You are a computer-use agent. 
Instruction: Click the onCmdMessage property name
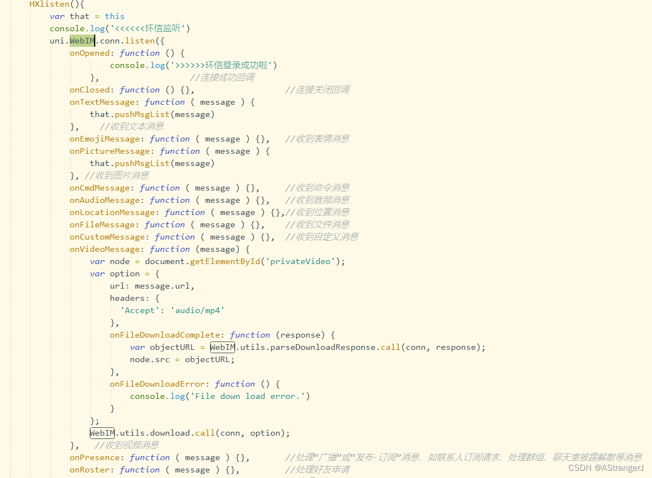tap(99, 188)
